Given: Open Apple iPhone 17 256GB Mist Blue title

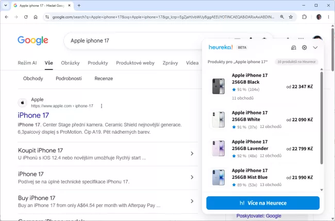Looking at the screenshot, I should tap(250, 174).
